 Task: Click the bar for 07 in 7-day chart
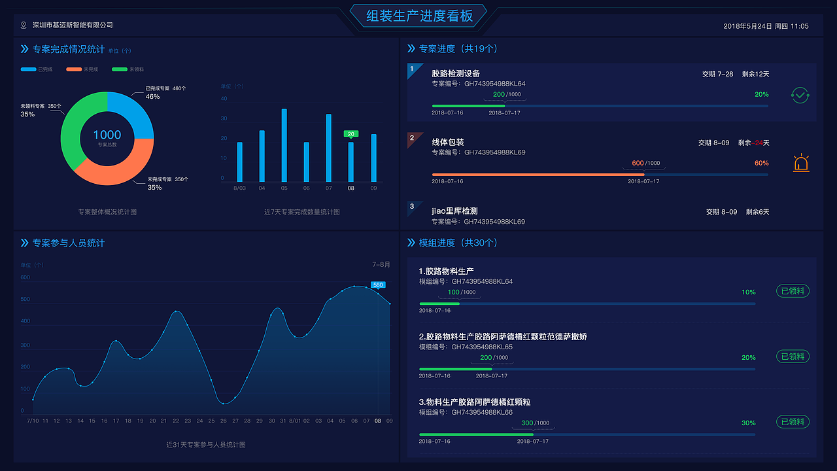tap(329, 148)
